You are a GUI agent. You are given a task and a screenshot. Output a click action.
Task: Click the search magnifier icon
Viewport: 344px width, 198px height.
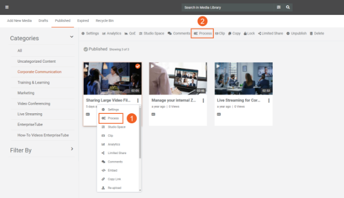point(288,7)
